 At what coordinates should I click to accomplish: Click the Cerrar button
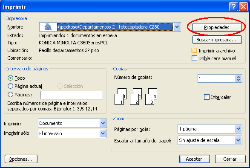tap(230, 159)
